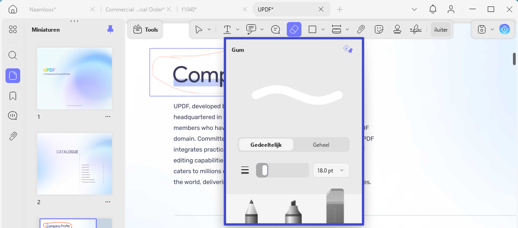
Task: Expand the text markup dropdown arrow
Action: tap(238, 29)
